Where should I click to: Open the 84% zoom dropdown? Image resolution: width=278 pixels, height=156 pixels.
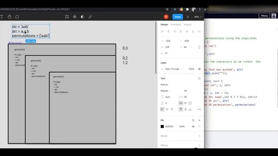(198, 17)
